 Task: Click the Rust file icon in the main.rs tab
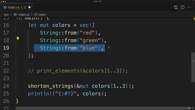coord(5,7)
